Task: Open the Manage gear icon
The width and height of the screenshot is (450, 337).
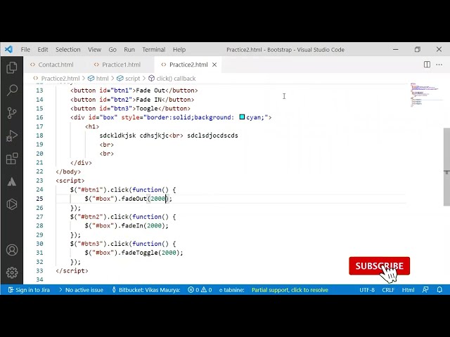Action: click(12, 272)
